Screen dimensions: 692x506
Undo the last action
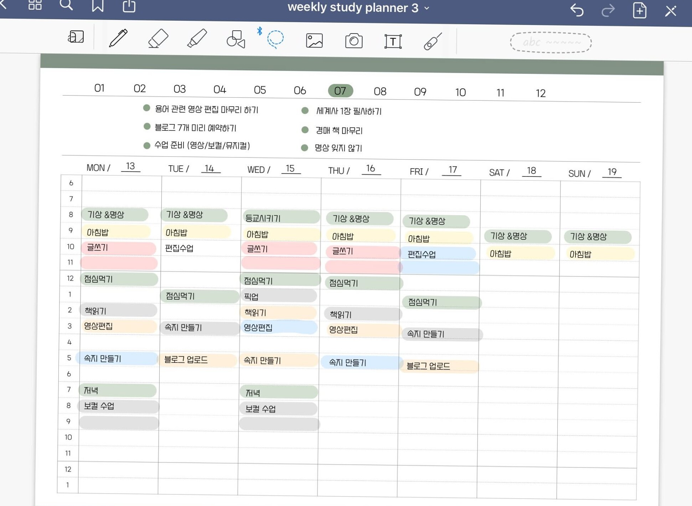[x=577, y=11]
